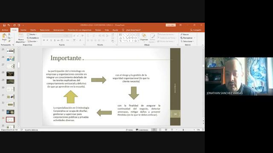Open the ribbon display options icon
Screen dimensions: 273x153
180,25
